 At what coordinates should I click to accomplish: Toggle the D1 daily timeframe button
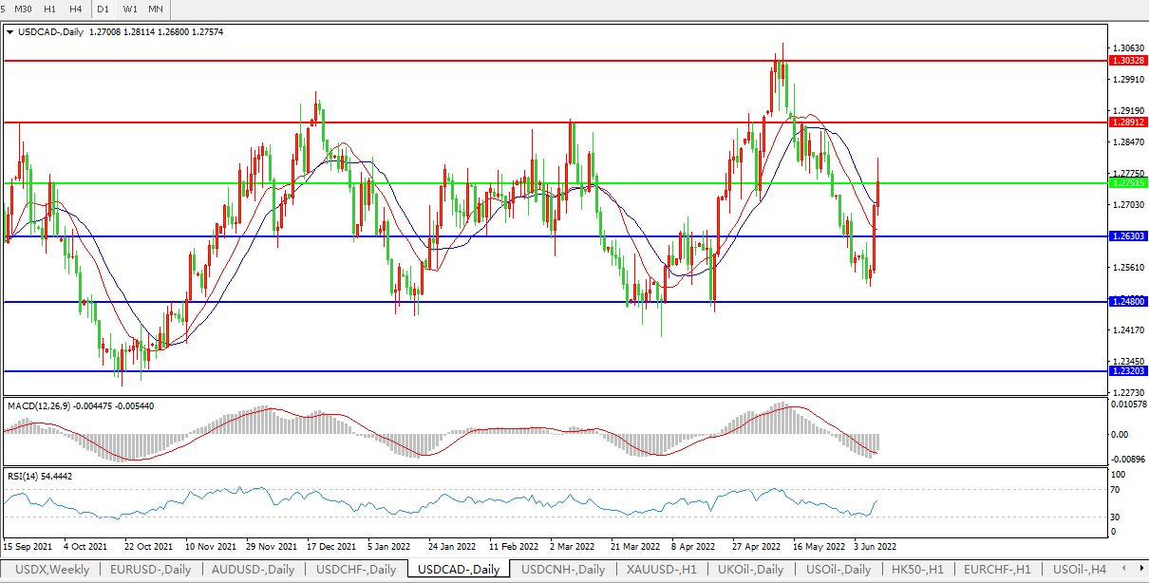pyautogui.click(x=104, y=9)
